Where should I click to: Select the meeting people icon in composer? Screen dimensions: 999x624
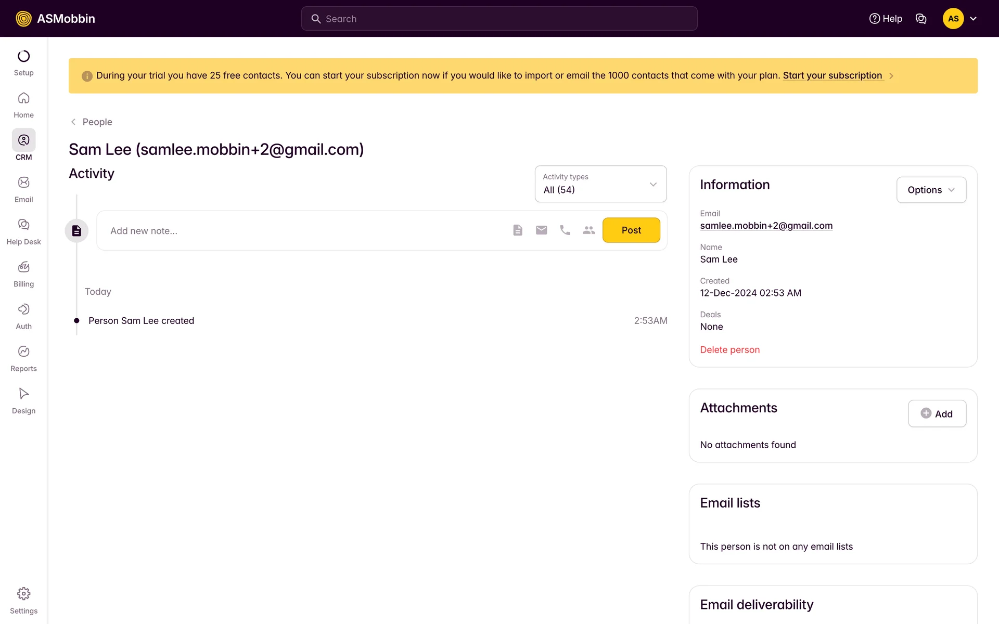point(588,230)
